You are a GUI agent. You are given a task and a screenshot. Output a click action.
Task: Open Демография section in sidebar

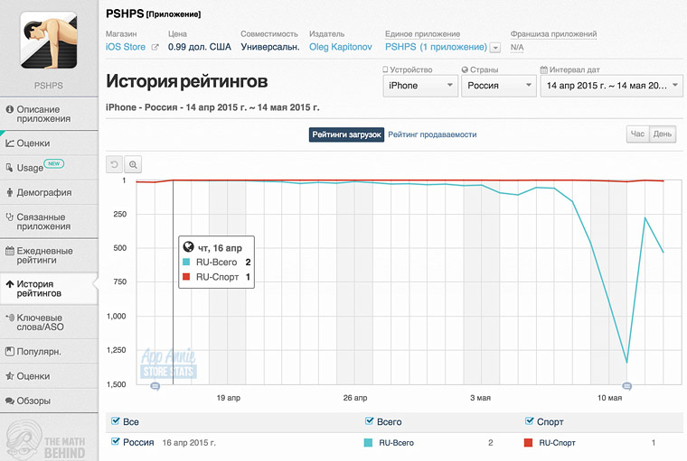point(49,192)
